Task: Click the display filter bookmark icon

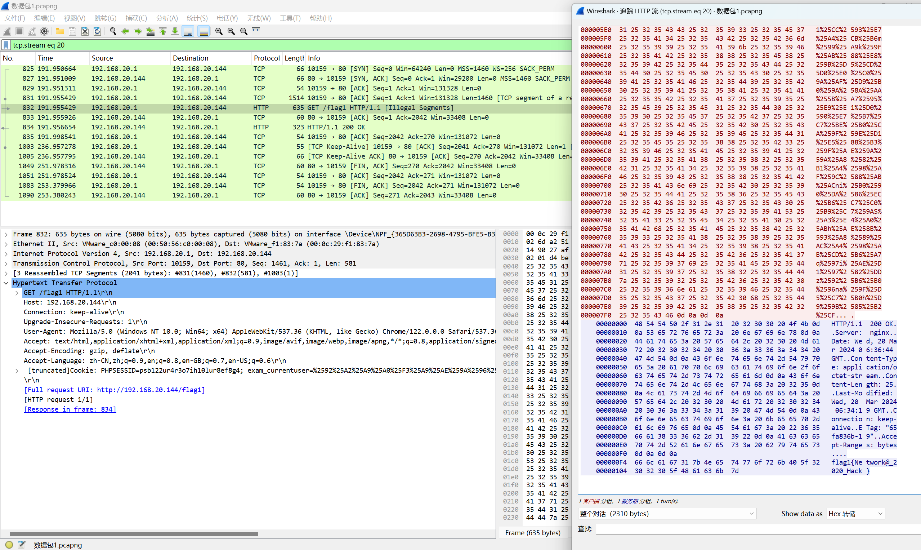Action: point(6,45)
